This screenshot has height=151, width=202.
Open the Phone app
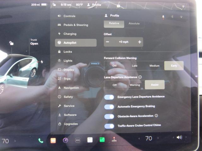[x=41, y=141]
